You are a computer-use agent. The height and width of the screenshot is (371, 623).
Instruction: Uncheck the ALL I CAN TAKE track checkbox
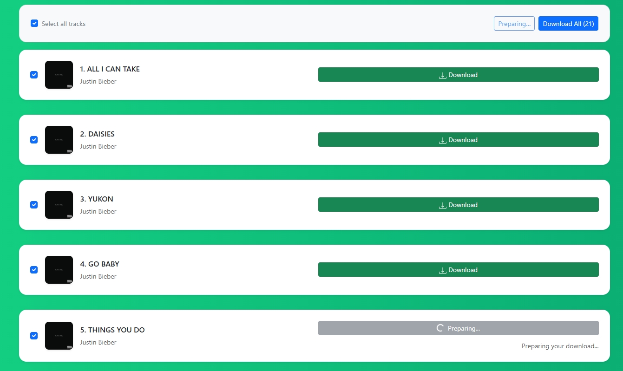pyautogui.click(x=34, y=74)
